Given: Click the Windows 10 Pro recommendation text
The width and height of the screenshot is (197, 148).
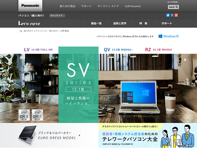Looking at the screenshot, I should pyautogui.click(x=125, y=36).
